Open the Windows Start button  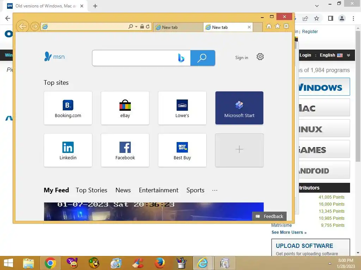tap(8, 263)
